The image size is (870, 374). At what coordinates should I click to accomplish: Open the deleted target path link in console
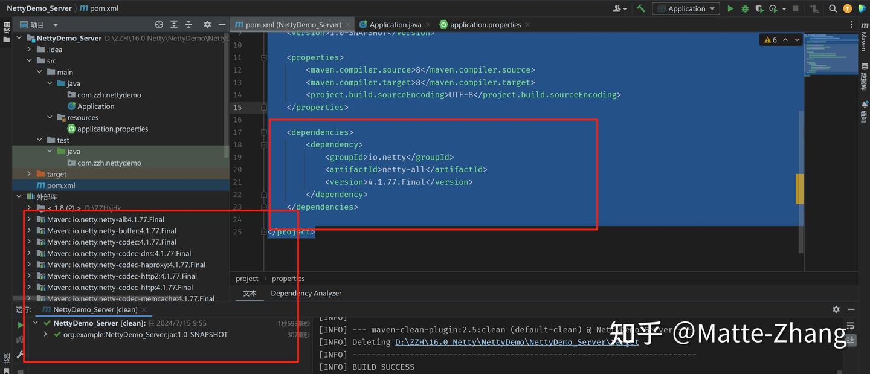click(517, 342)
